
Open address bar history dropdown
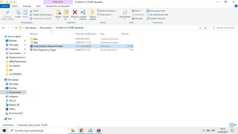pos(200,28)
